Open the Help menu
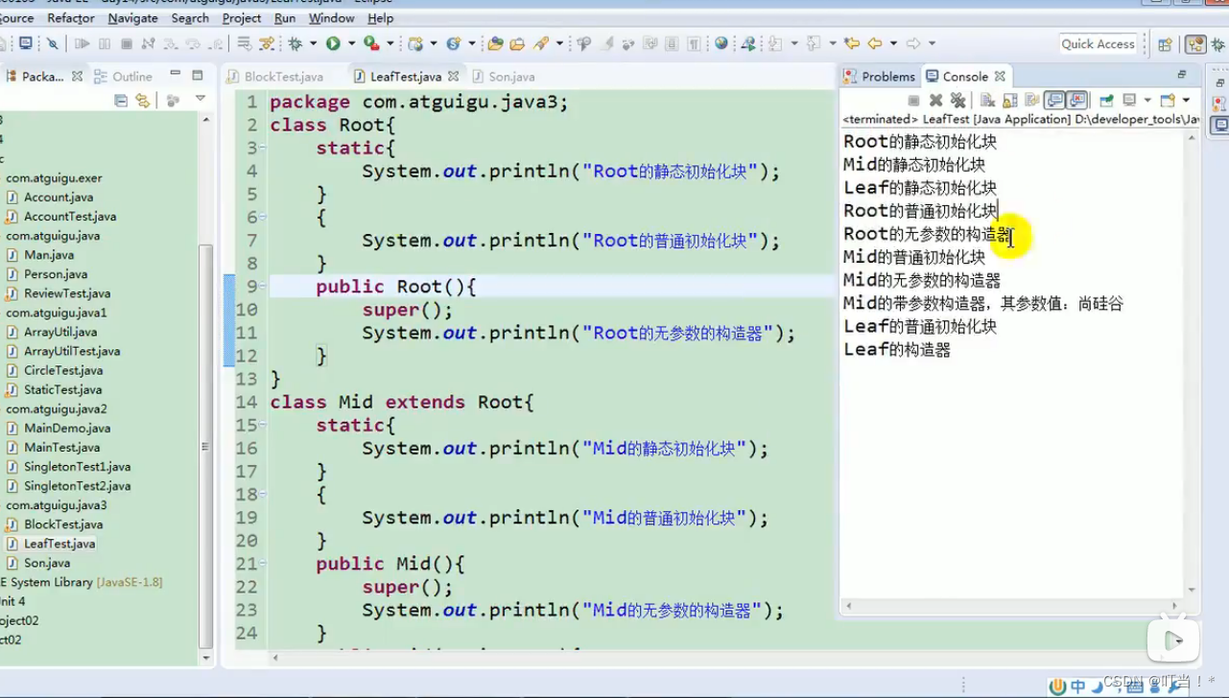 [381, 18]
